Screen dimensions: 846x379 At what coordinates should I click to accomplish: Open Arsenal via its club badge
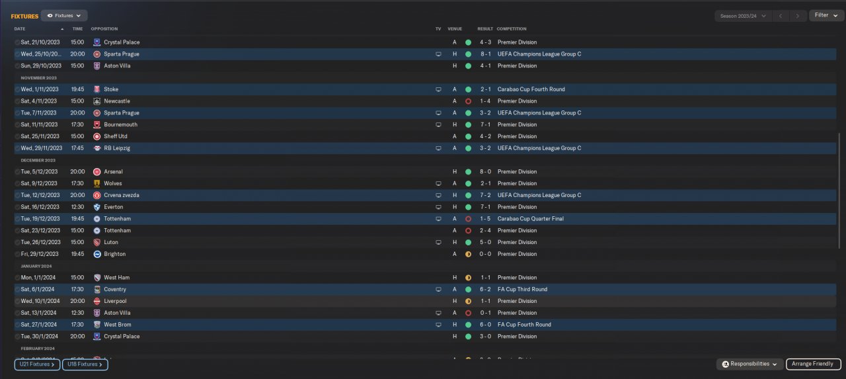point(97,172)
